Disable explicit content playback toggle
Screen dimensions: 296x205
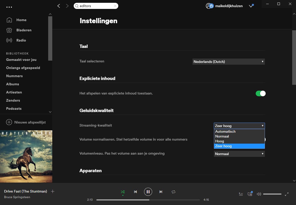tap(260, 93)
